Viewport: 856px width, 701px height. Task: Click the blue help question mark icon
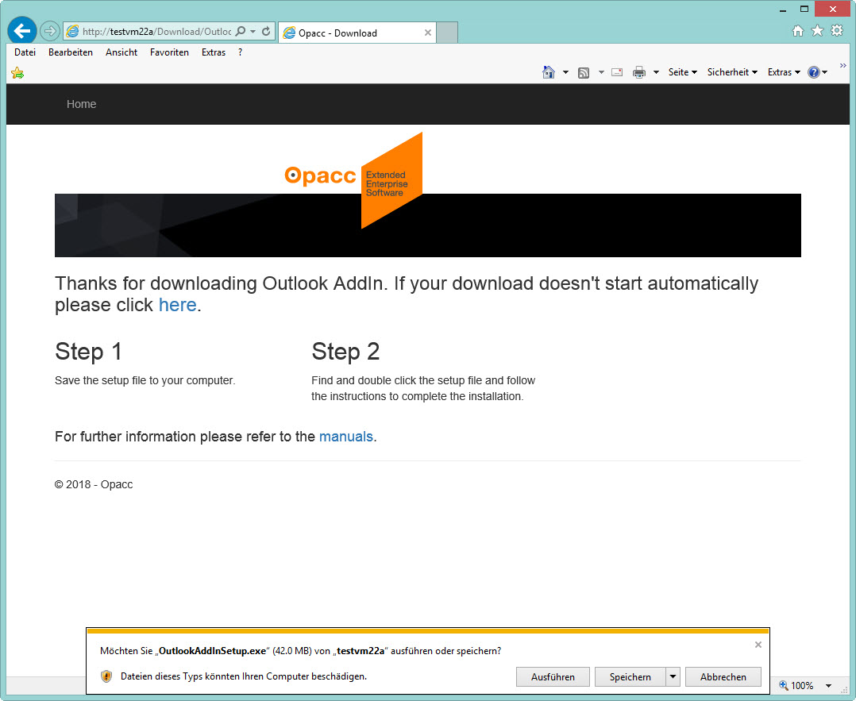tap(814, 72)
